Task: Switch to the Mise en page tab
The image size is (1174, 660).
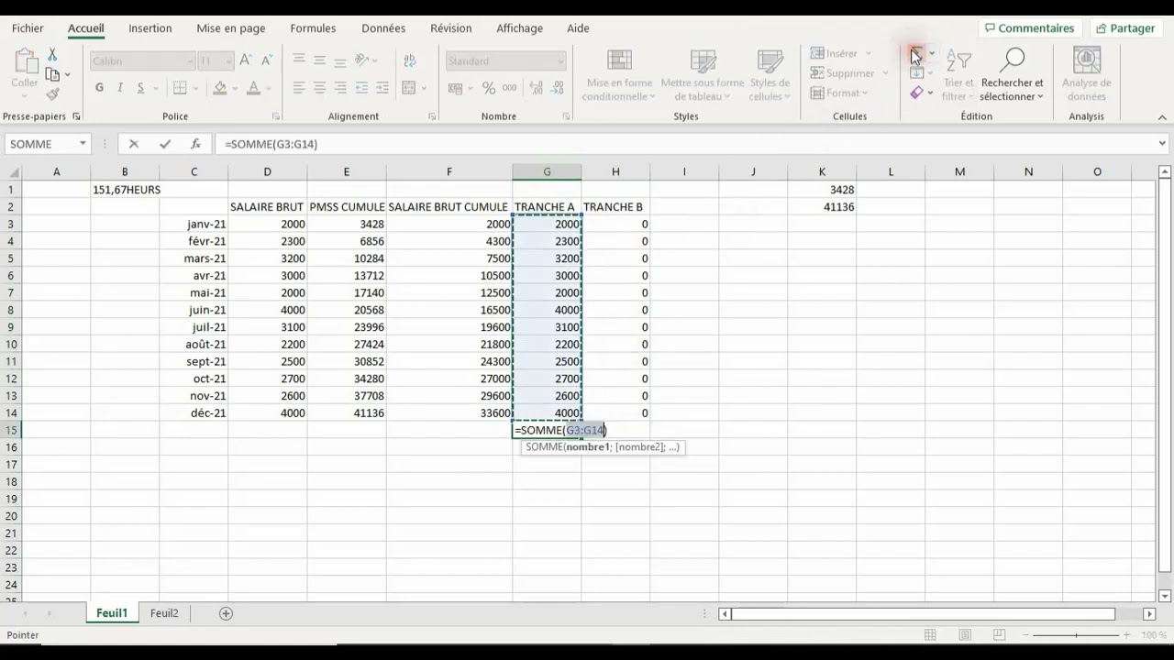Action: click(231, 28)
